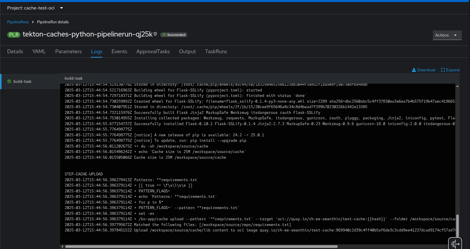
Task: Click the 'Cache size is 25M /workspace/source/cache' log line
Action: tap(145, 158)
